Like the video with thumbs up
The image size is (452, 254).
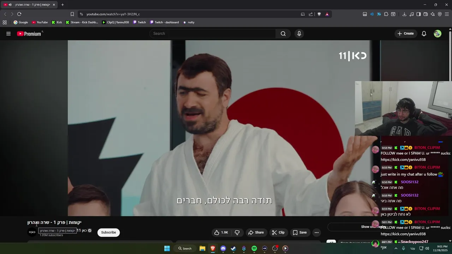pos(221,232)
